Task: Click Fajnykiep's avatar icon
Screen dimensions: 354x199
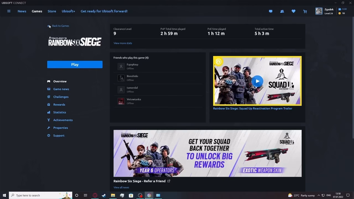Action: tap(121, 66)
